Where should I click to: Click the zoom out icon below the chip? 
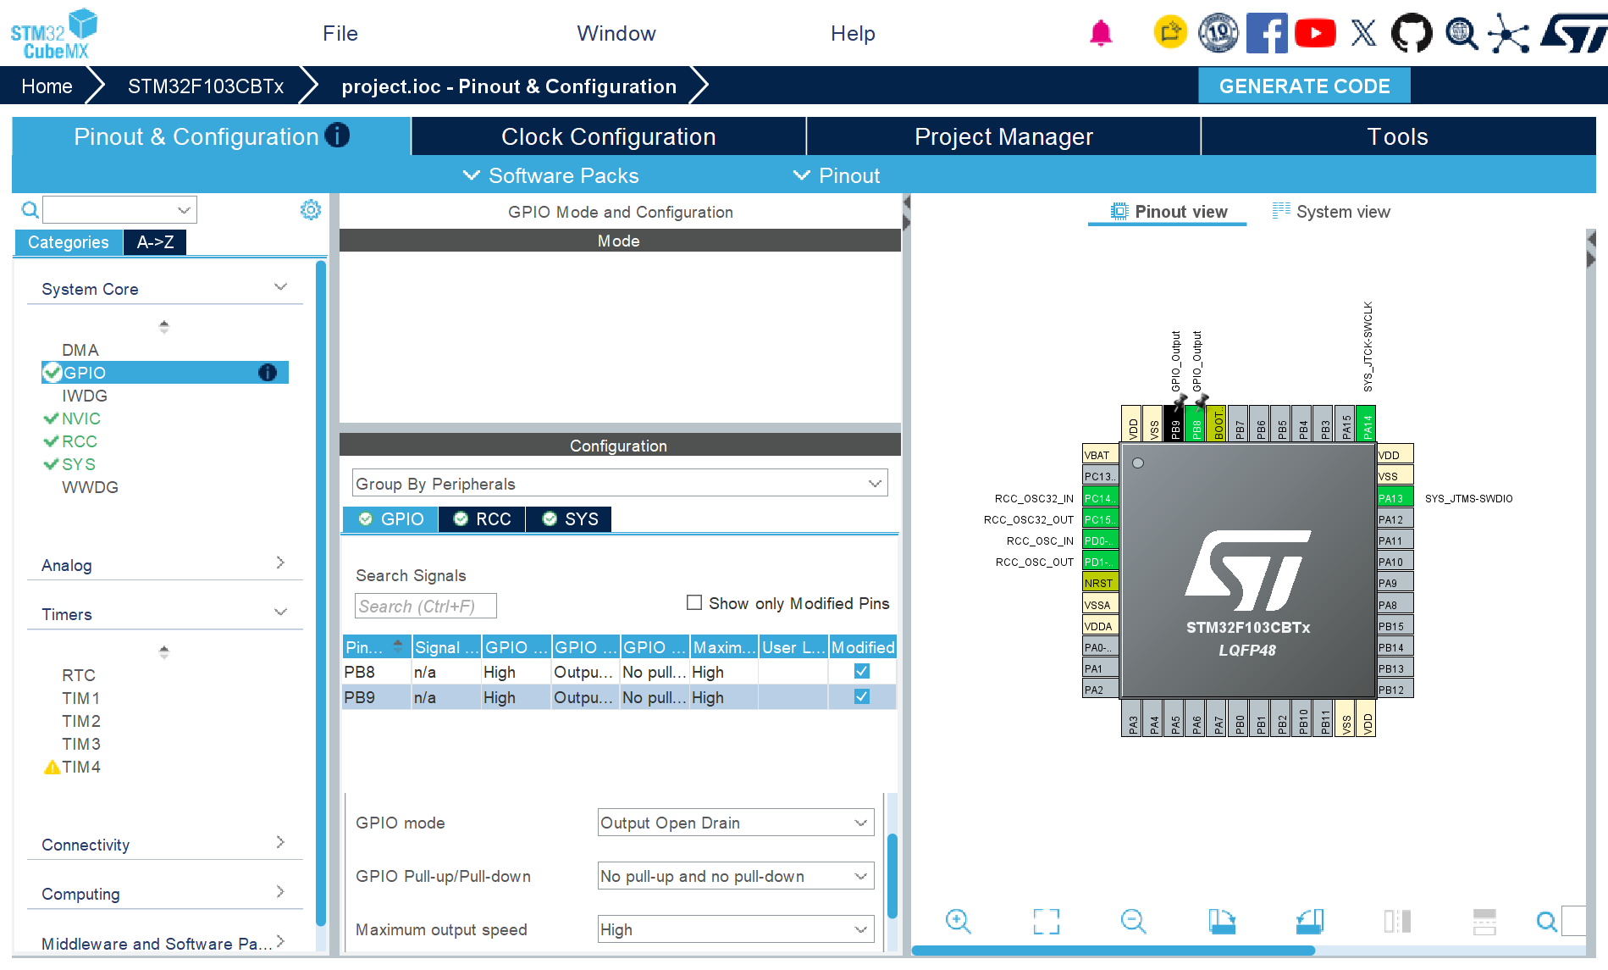pos(1134,921)
